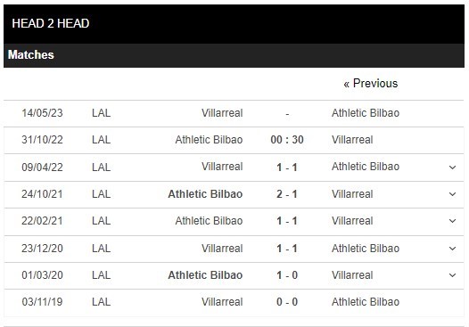Expand the 01/03/20 match row chevron

click(x=452, y=275)
